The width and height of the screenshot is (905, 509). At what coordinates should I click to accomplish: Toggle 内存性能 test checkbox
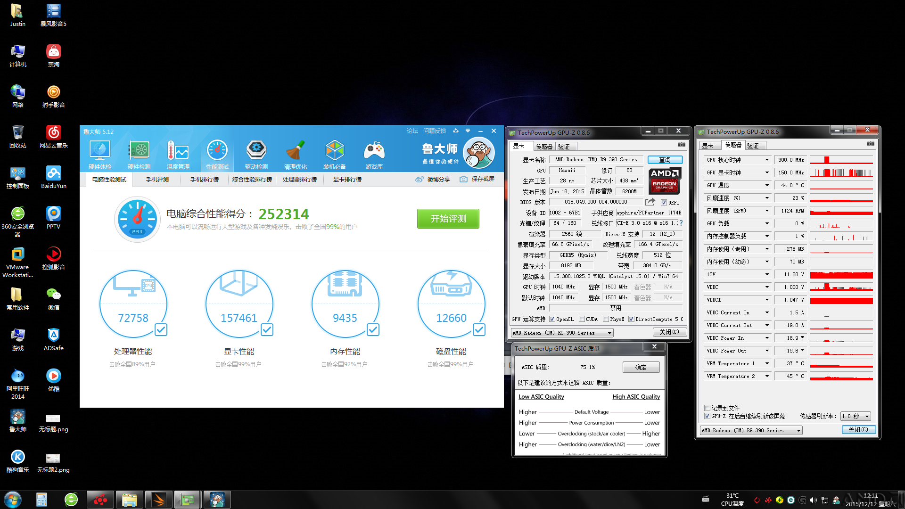(x=373, y=329)
